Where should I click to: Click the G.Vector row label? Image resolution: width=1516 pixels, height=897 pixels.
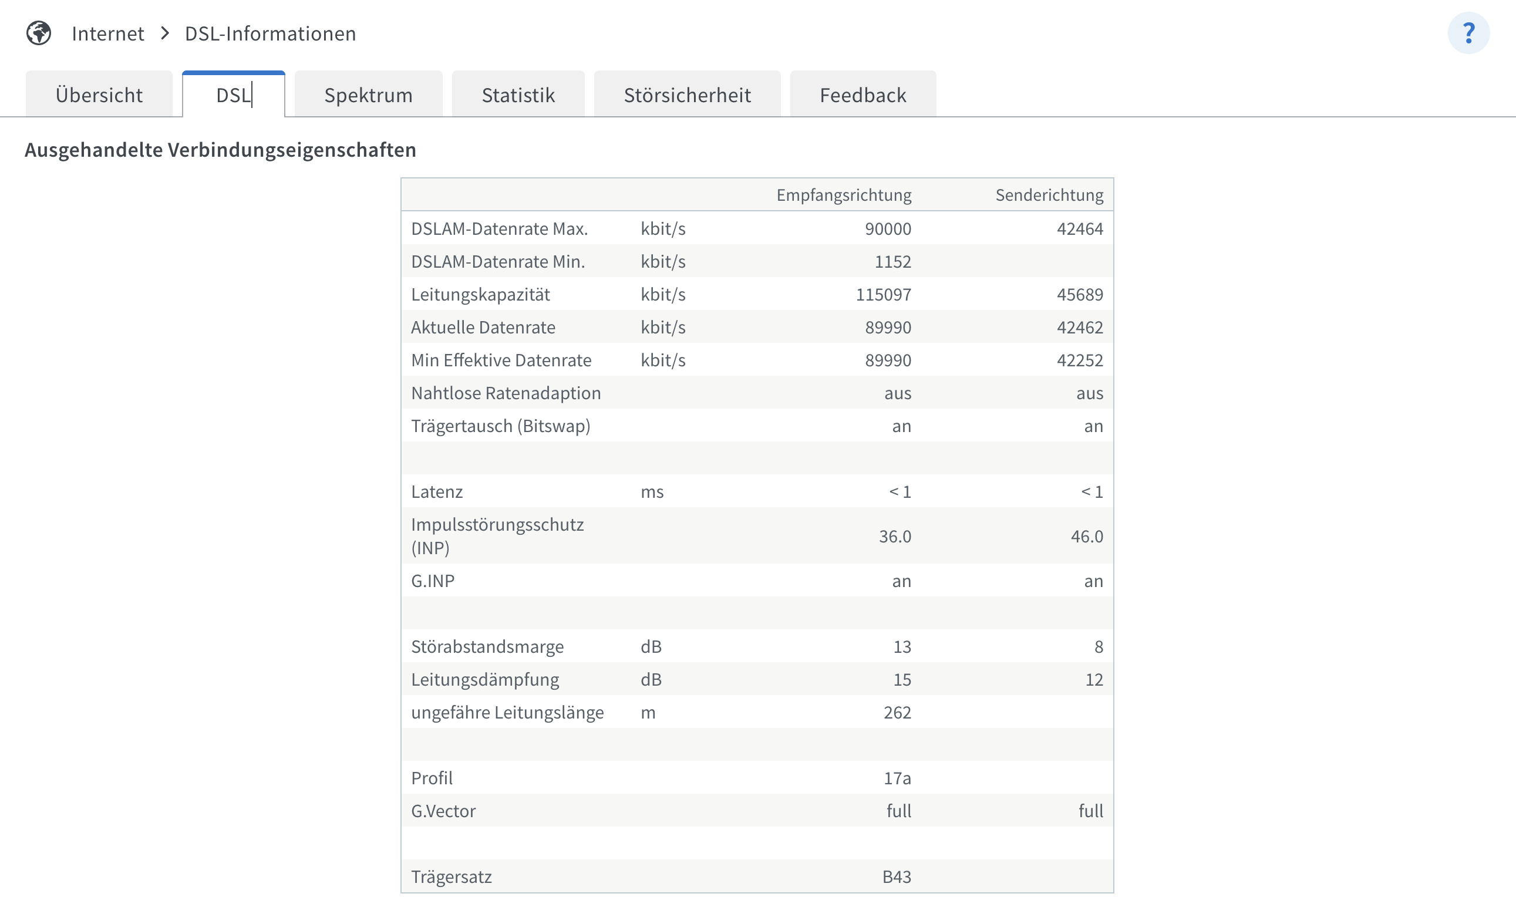point(443,811)
